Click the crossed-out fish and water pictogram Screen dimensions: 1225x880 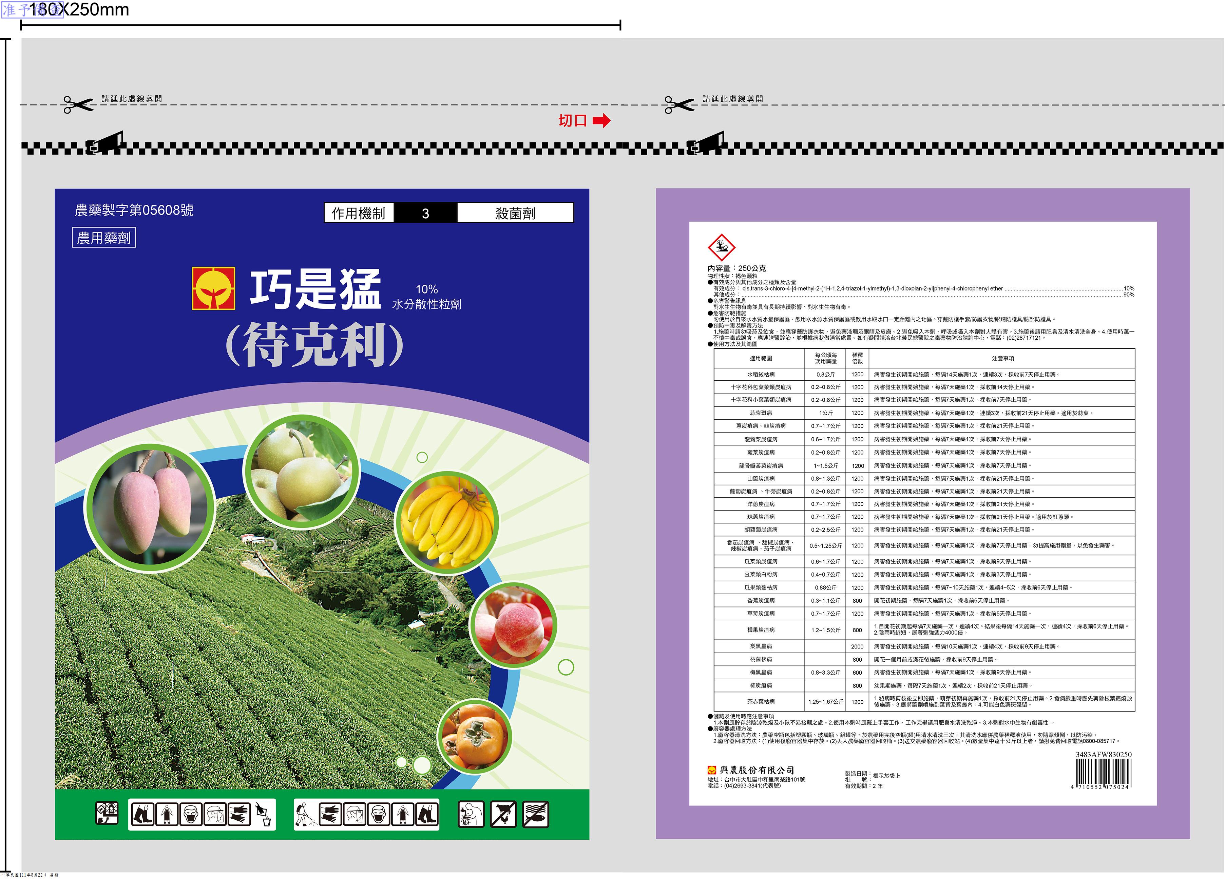point(536,814)
